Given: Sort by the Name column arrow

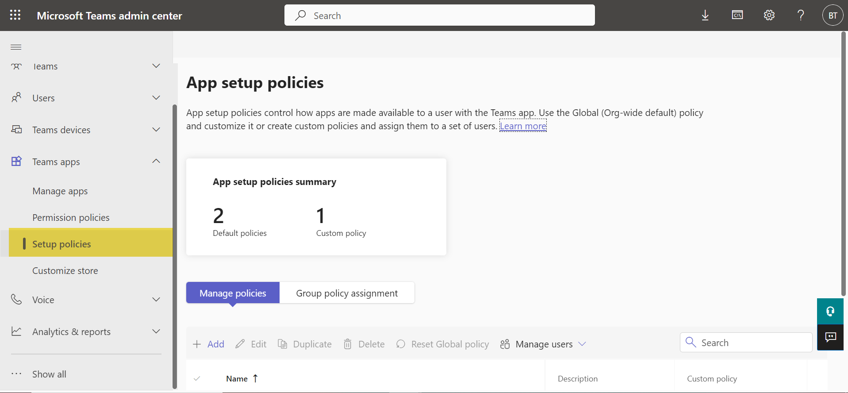Looking at the screenshot, I should (x=255, y=378).
